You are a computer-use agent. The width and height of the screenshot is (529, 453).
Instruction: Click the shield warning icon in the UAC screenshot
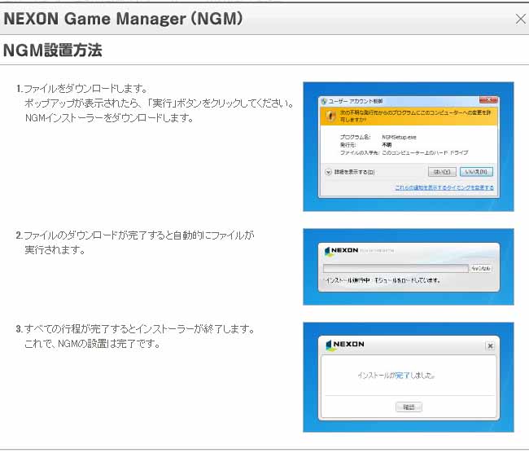click(330, 116)
